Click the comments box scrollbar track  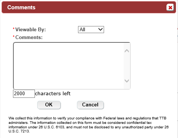[x=127, y=66]
